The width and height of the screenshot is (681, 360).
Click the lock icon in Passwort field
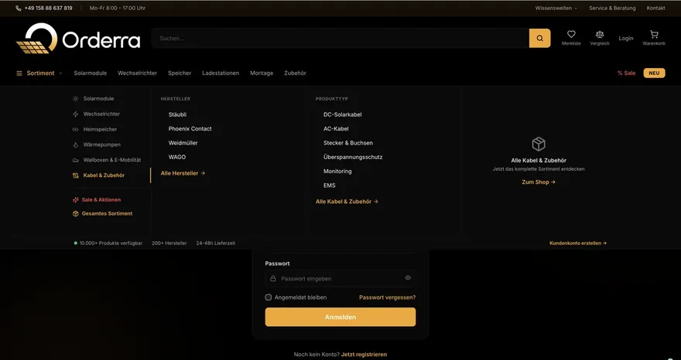tap(272, 278)
